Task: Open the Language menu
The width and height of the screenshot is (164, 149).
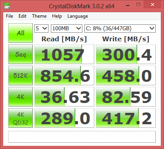Action: 78,16
